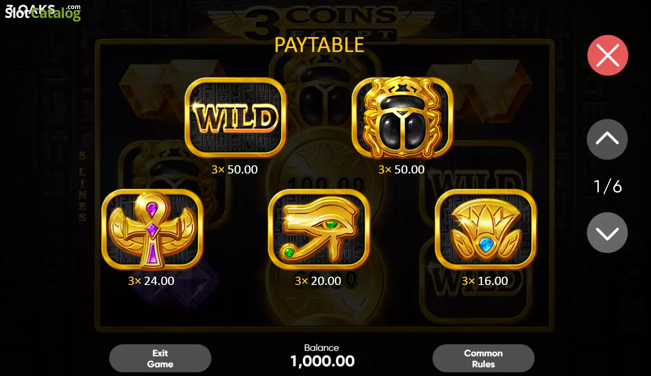Click the WILD symbol icon
This screenshot has width=651, height=376.
(235, 118)
